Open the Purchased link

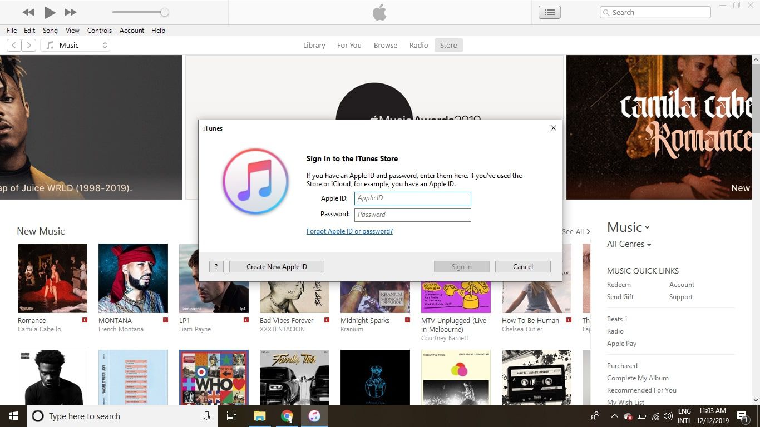[x=622, y=366]
